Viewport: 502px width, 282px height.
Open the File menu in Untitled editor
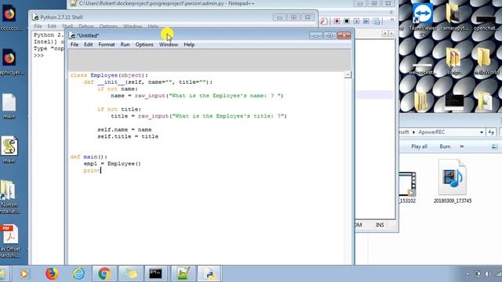(x=75, y=45)
